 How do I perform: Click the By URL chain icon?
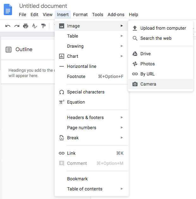(x=135, y=74)
